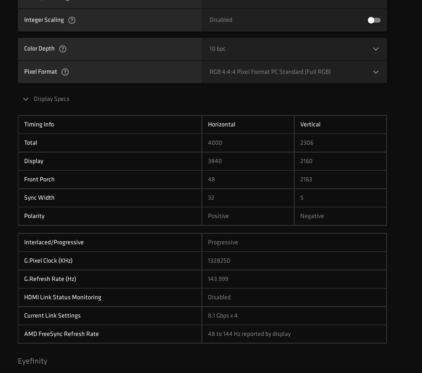
Task: Enable the Integer Scaling toggle
Action: pyautogui.click(x=374, y=20)
